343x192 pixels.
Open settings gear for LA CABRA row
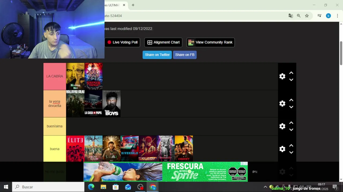tap(282, 76)
